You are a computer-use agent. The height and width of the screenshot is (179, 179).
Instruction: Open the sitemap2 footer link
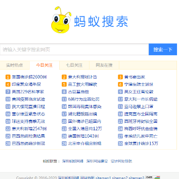pyautogui.click(x=120, y=178)
